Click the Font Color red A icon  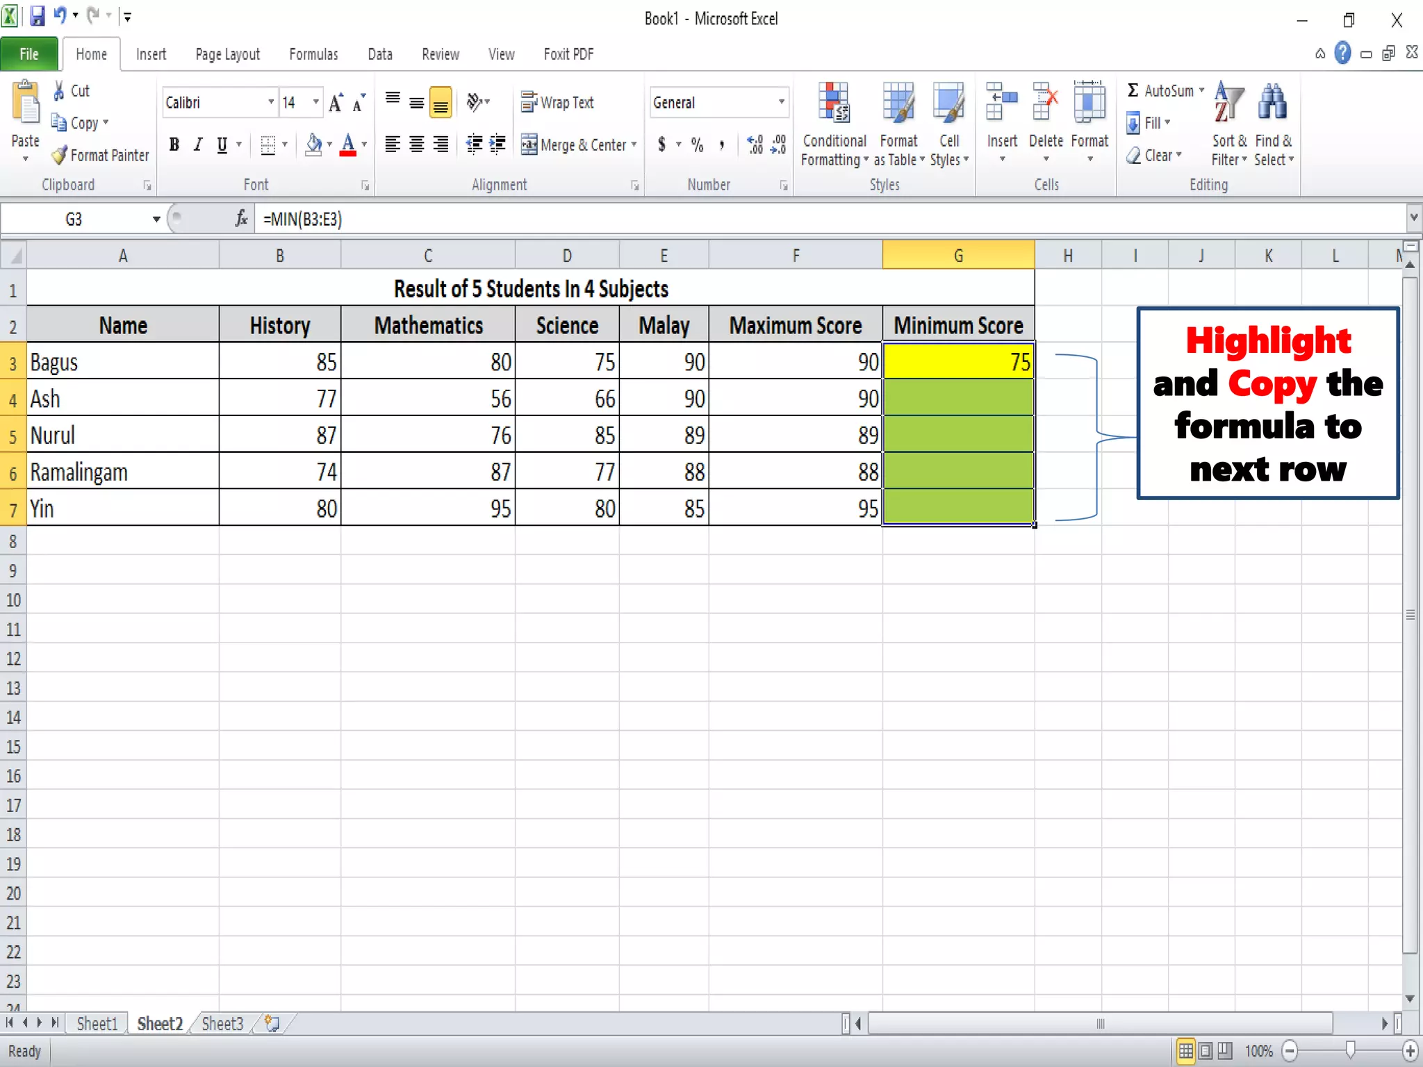tap(348, 144)
